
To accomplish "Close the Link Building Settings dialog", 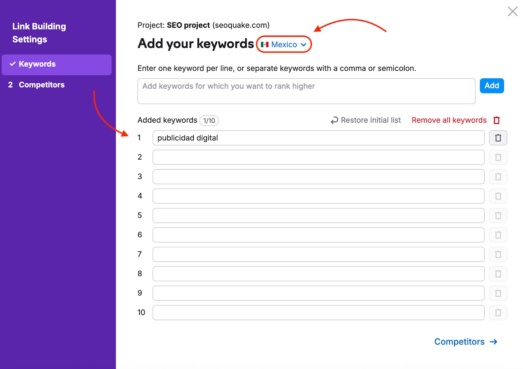I will coord(513,11).
